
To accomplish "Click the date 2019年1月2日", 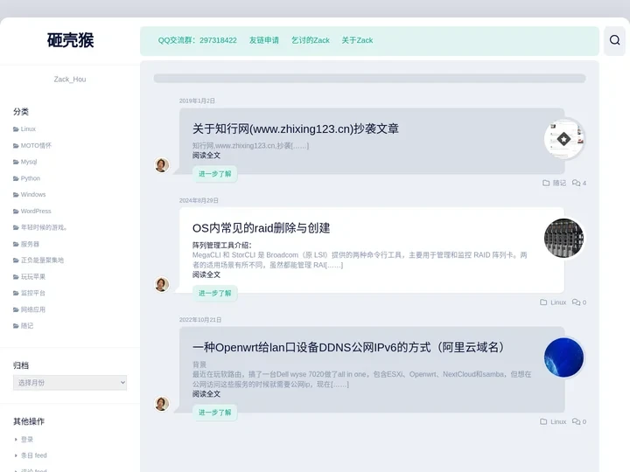I will pos(197,101).
